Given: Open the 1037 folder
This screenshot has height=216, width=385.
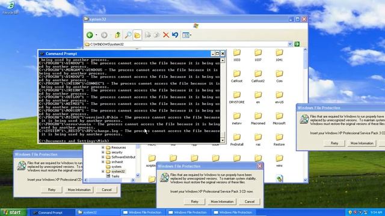Looking at the screenshot, I should tap(258, 55).
